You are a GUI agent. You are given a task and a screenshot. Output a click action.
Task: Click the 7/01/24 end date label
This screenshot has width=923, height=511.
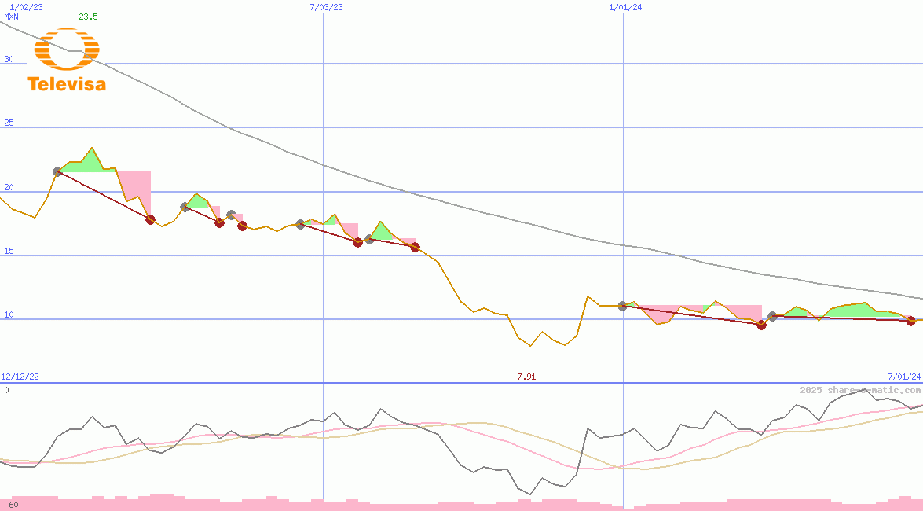click(x=903, y=377)
